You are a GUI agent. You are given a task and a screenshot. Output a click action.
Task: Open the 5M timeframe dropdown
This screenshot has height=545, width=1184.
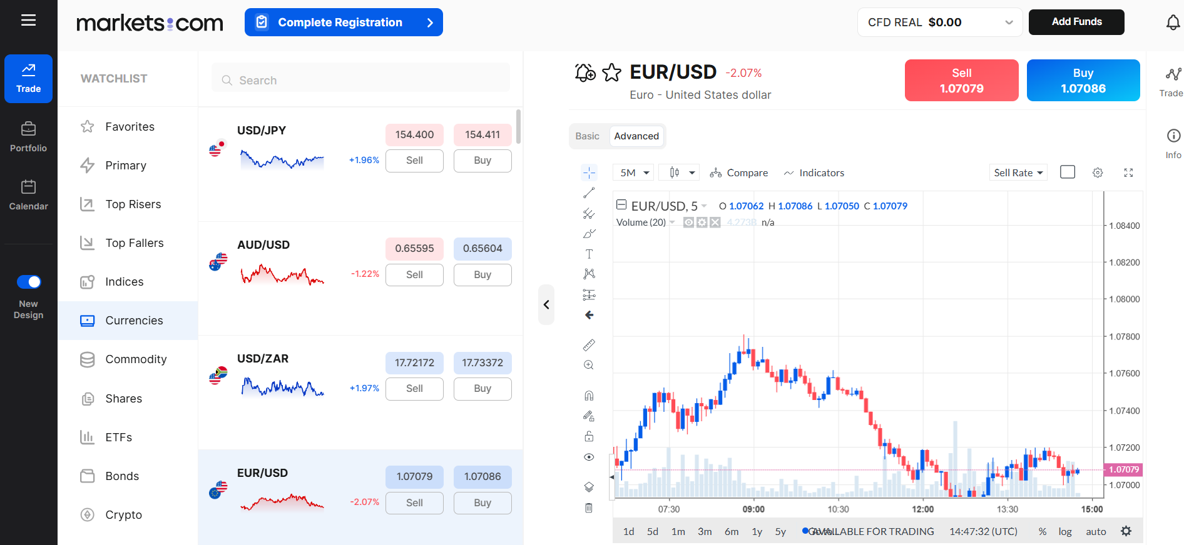pyautogui.click(x=635, y=172)
